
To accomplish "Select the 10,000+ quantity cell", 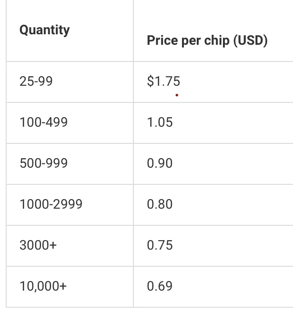I will tap(43, 286).
